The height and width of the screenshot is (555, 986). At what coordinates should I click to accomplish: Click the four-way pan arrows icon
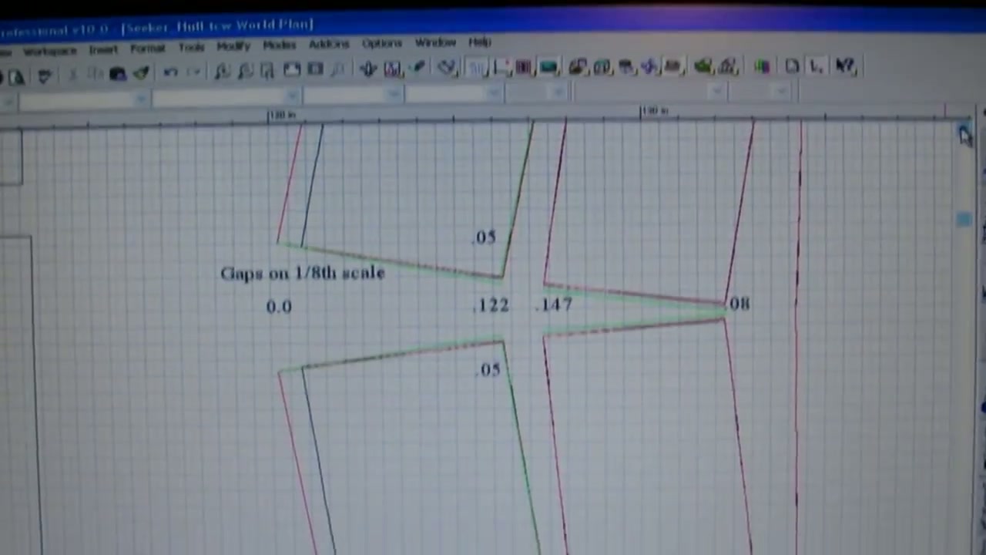click(368, 69)
